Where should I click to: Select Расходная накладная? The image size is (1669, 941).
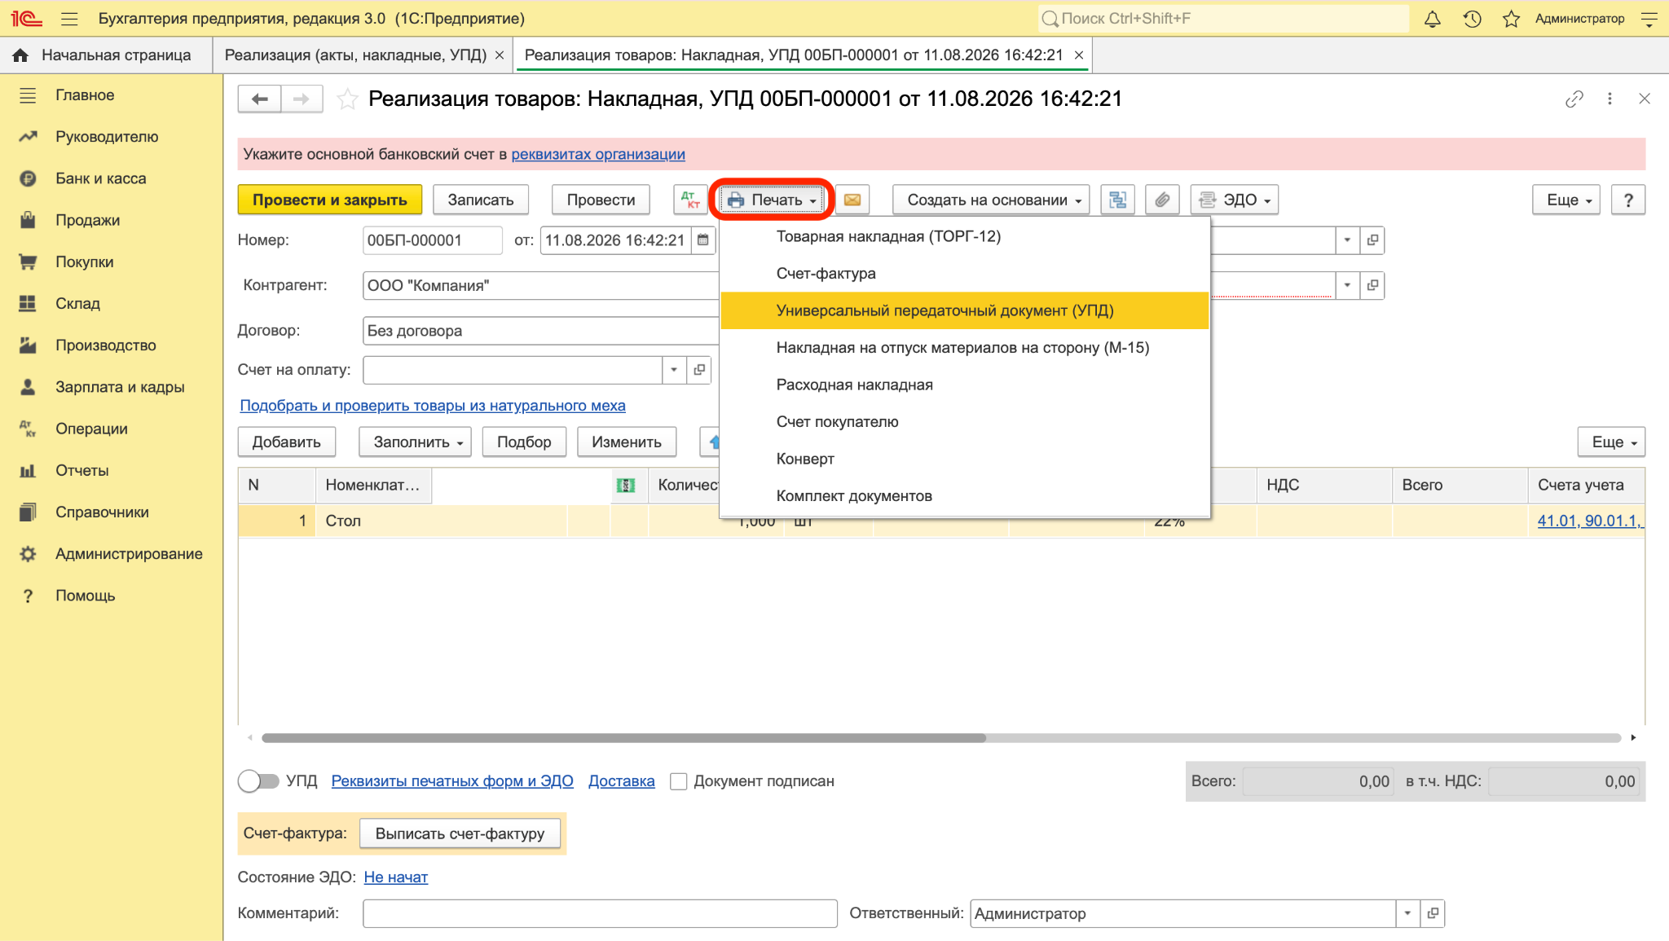965,385
